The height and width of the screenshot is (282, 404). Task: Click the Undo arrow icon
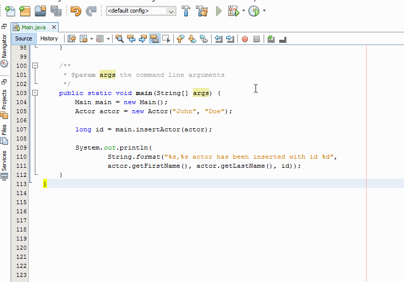pos(75,11)
